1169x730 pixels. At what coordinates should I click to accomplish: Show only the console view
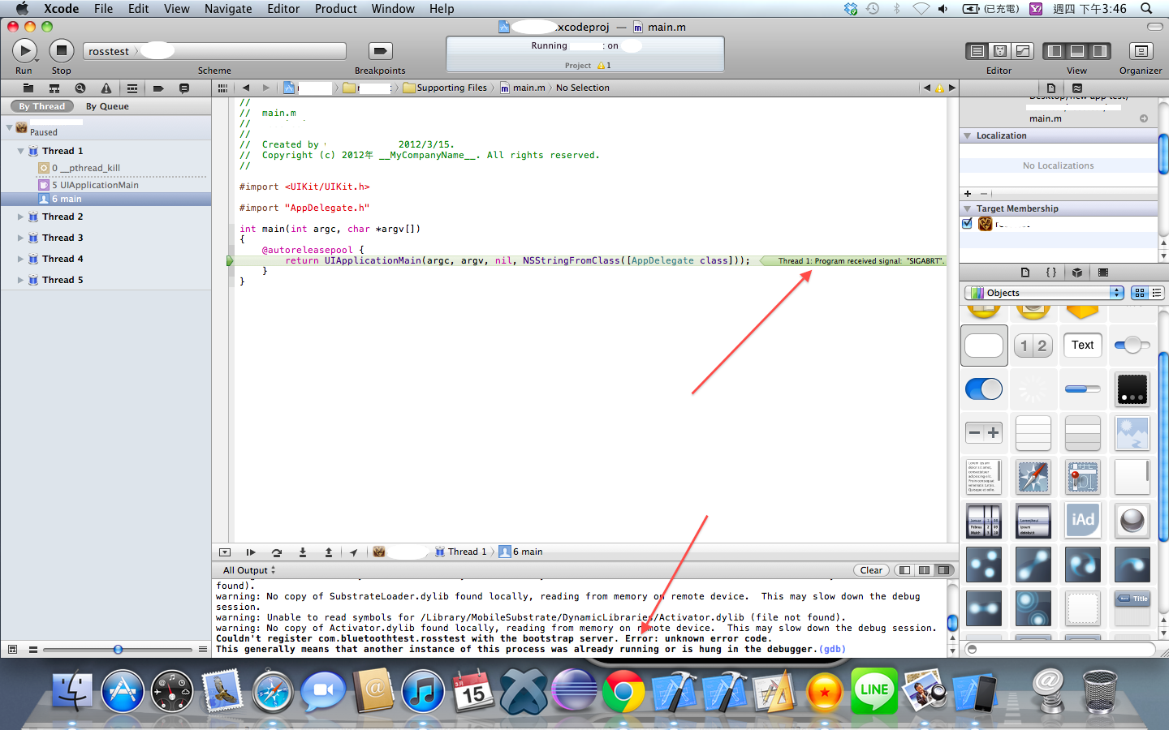coord(943,570)
